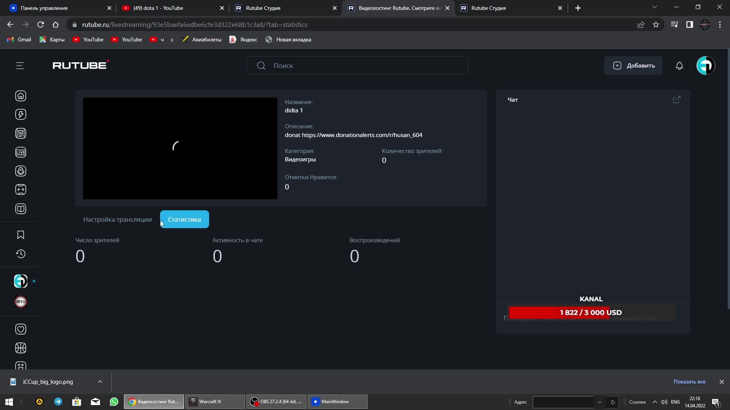Switch to Настройка трансляции tab
The height and width of the screenshot is (410, 730).
pos(117,219)
